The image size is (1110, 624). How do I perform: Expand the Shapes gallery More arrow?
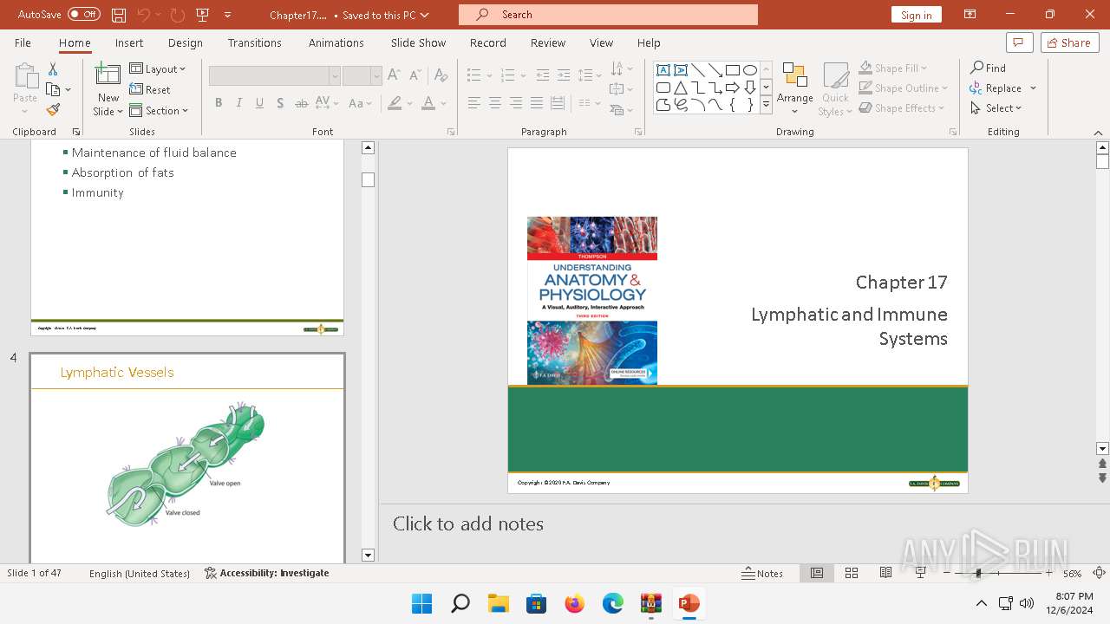point(766,105)
